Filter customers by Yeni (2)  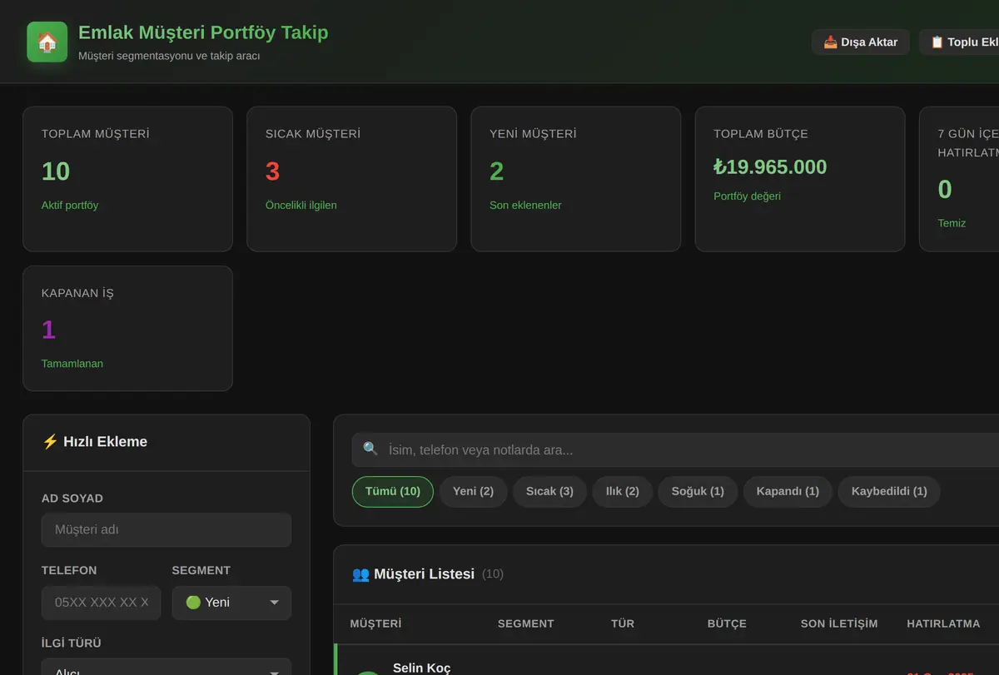tap(473, 491)
